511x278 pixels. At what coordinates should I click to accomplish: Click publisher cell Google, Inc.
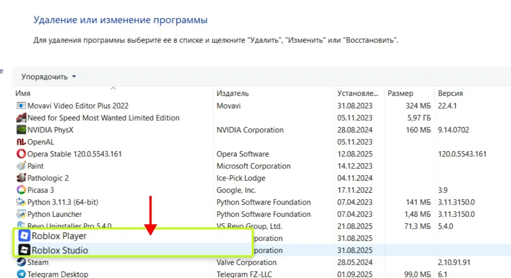(x=236, y=190)
